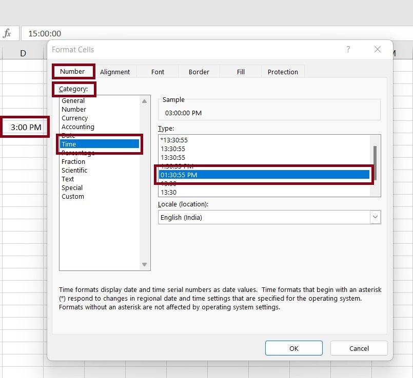
Task: Select the Time category
Action: (100, 144)
